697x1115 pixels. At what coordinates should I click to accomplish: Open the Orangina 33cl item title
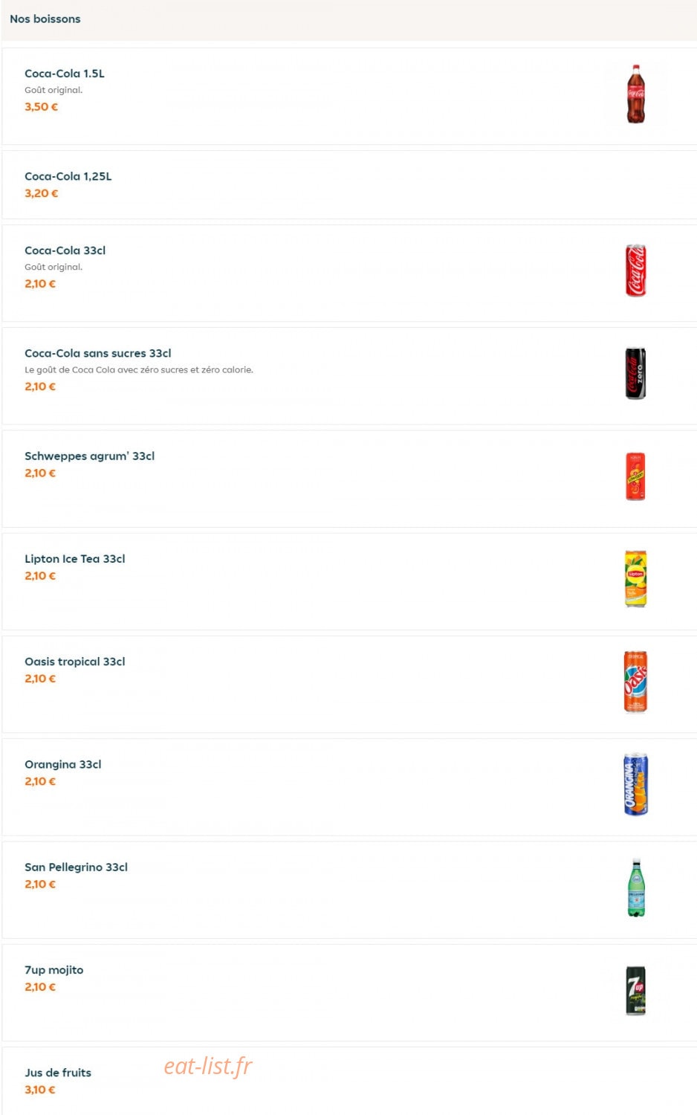click(63, 764)
